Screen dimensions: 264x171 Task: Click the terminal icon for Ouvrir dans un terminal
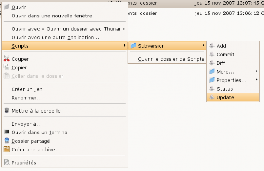(6, 132)
